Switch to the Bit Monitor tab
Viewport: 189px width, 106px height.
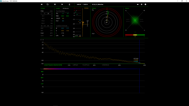point(66,8)
